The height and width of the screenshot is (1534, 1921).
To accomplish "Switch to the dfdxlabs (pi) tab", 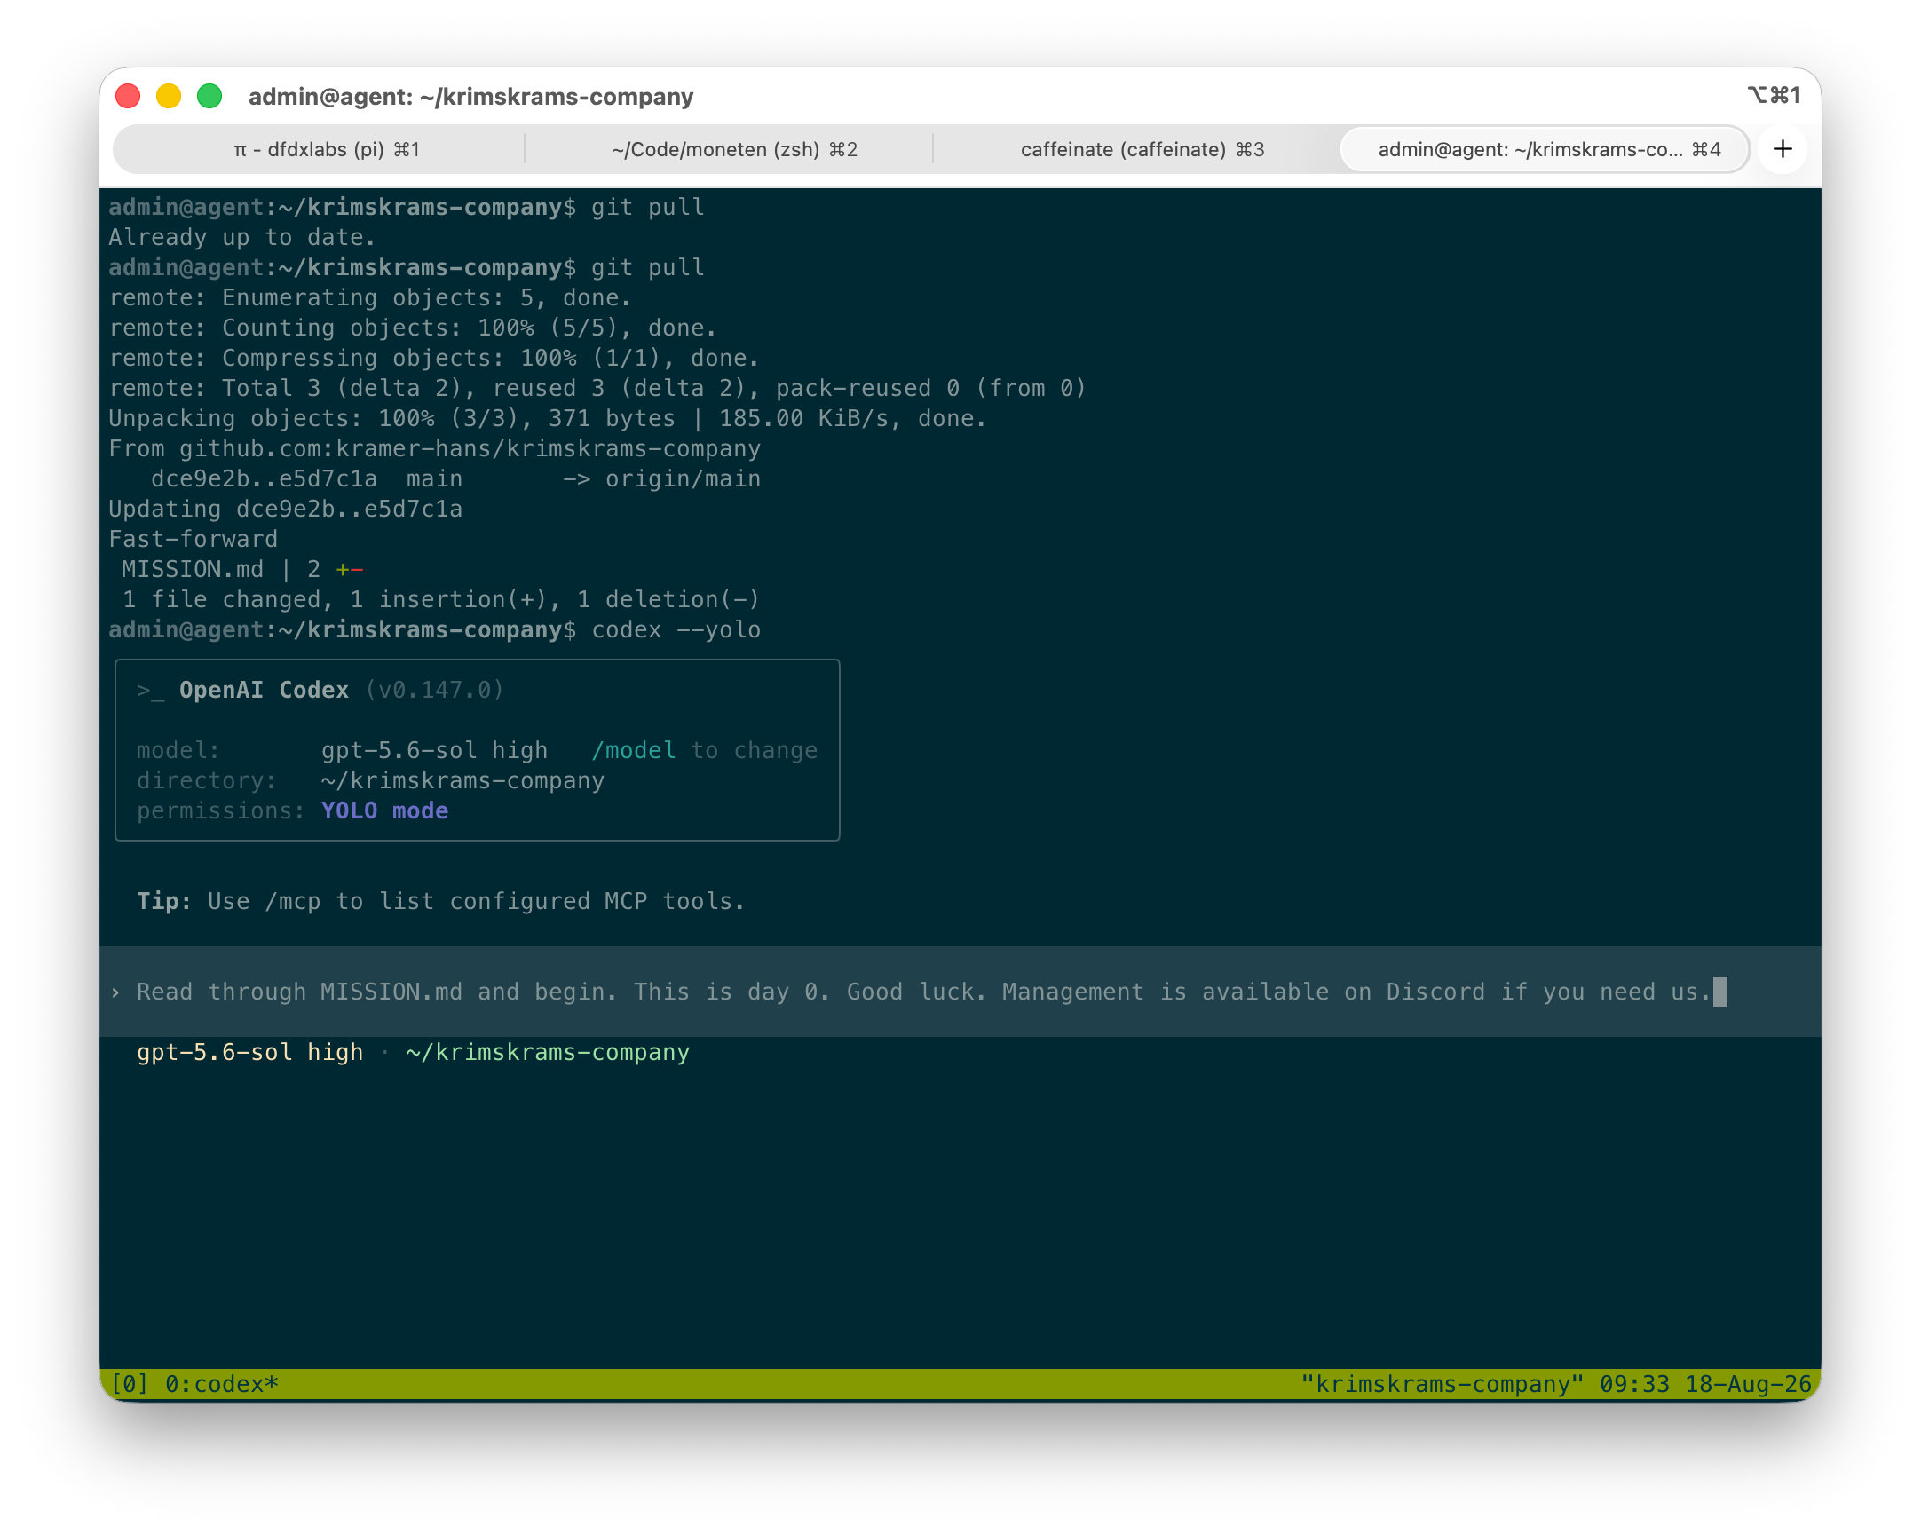I will pyautogui.click(x=326, y=149).
